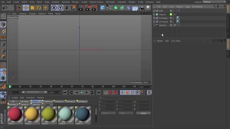
Task: Open the coordinate World/Object dropdown
Action: coord(108,113)
